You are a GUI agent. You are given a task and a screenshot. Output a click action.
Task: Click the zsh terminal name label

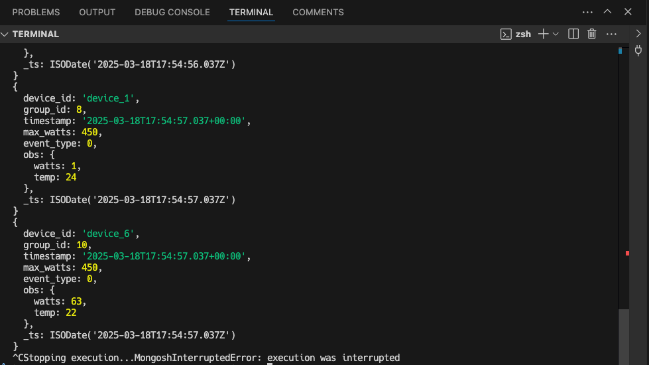pos(523,34)
